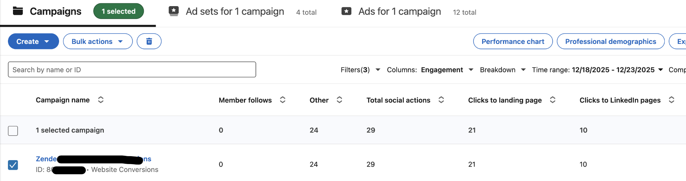The image size is (686, 181).
Task: Click the Ads star icon
Action: pos(346,11)
